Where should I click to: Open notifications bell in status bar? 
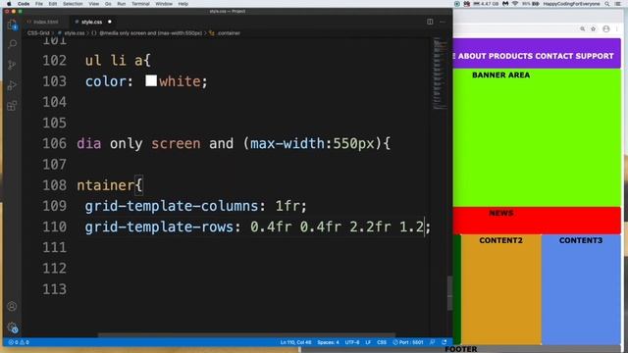[445, 342]
